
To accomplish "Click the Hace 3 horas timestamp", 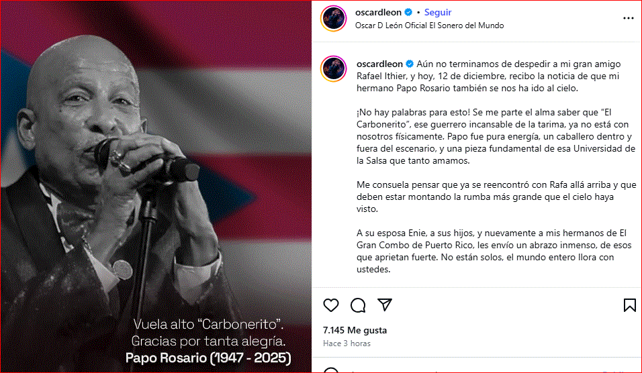I will pos(347,343).
